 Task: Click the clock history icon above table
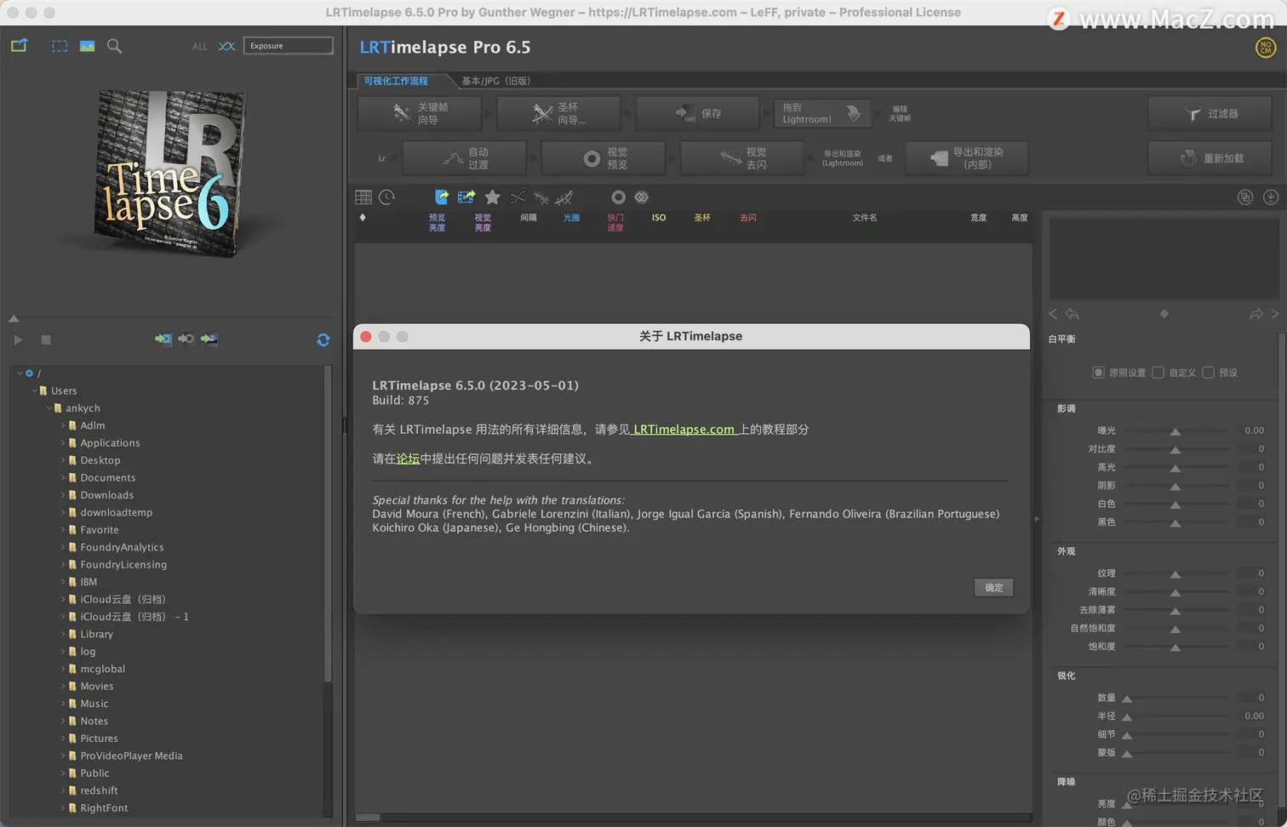387,197
